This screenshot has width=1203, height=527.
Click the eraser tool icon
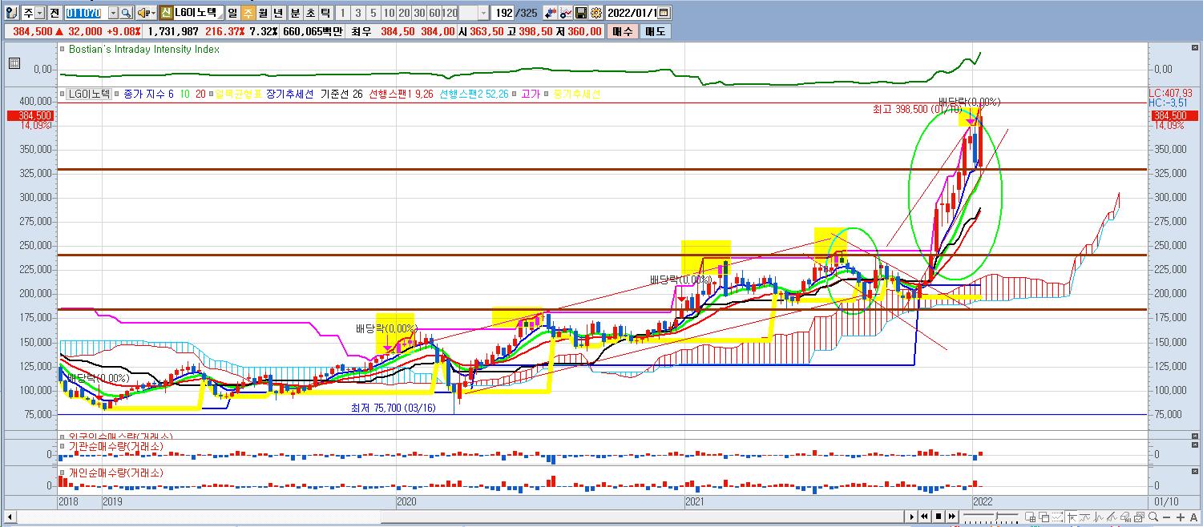[1125, 517]
